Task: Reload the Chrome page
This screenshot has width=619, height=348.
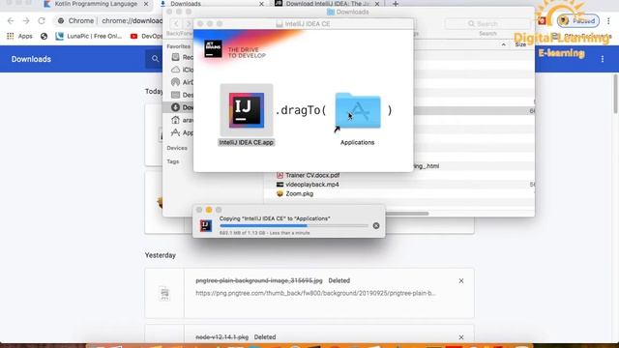Action: point(42,20)
